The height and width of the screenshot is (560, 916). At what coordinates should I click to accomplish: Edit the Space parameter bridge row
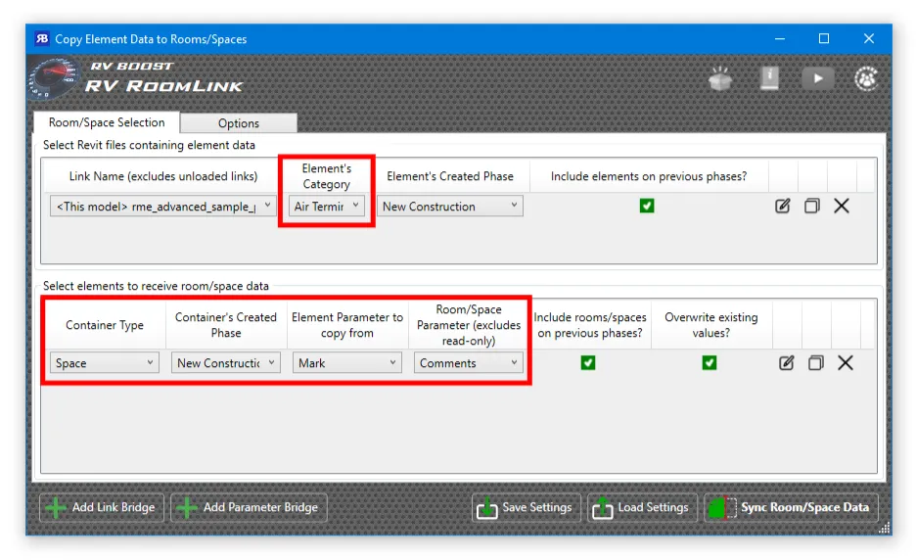[x=786, y=363]
